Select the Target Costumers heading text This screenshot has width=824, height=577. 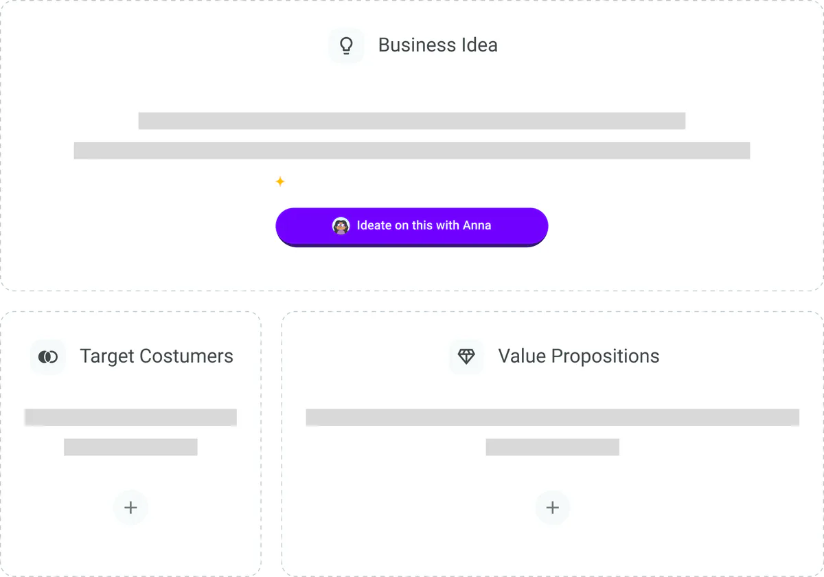pos(156,357)
